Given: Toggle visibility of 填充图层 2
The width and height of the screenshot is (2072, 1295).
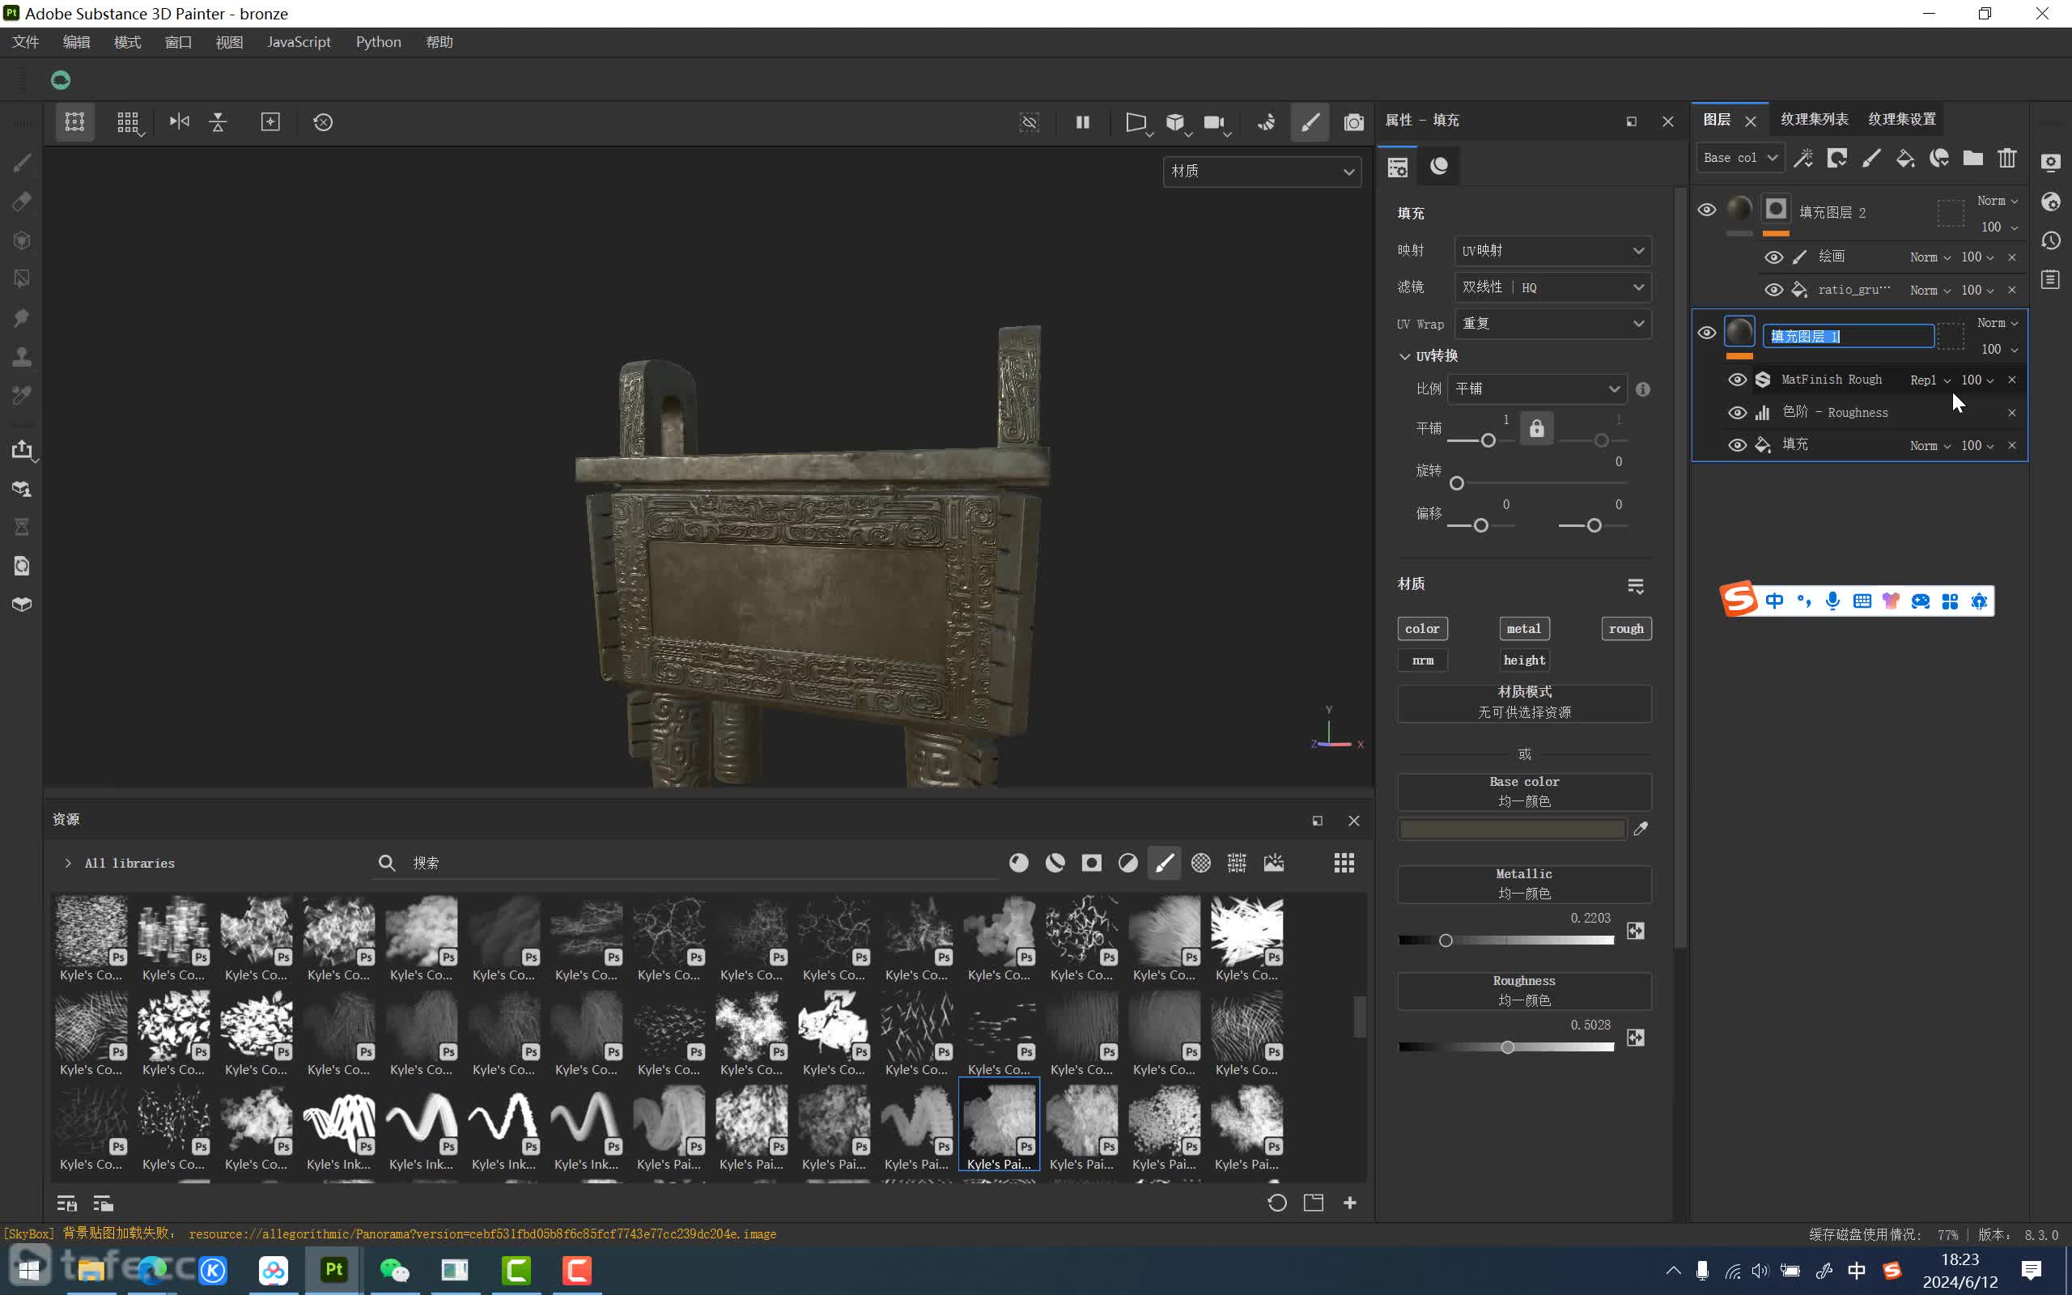Looking at the screenshot, I should point(1706,210).
